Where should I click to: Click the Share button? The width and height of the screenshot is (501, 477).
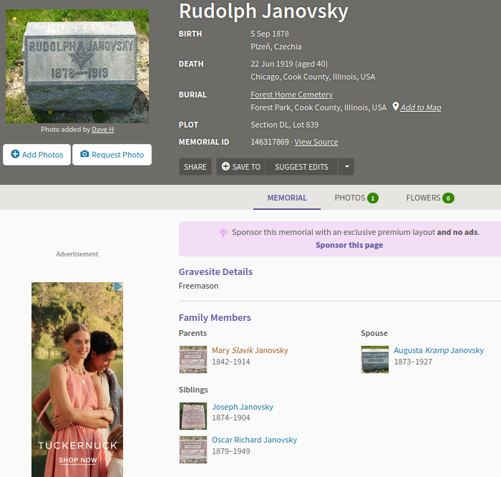pyautogui.click(x=195, y=167)
